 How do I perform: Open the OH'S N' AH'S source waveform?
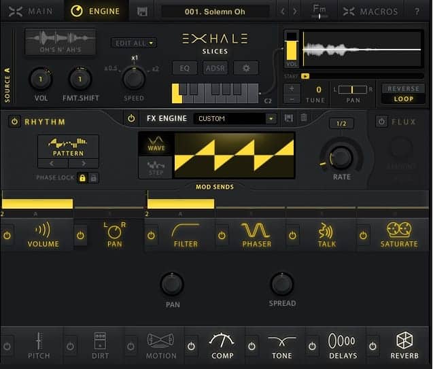60,42
